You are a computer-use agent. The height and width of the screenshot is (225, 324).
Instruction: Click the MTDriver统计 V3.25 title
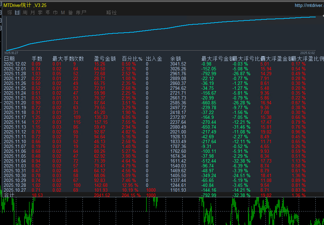tap(25, 6)
